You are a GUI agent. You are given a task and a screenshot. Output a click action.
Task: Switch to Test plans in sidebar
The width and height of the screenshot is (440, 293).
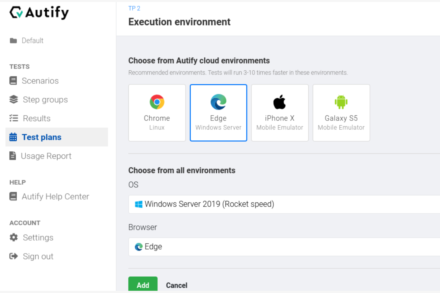[x=42, y=137]
